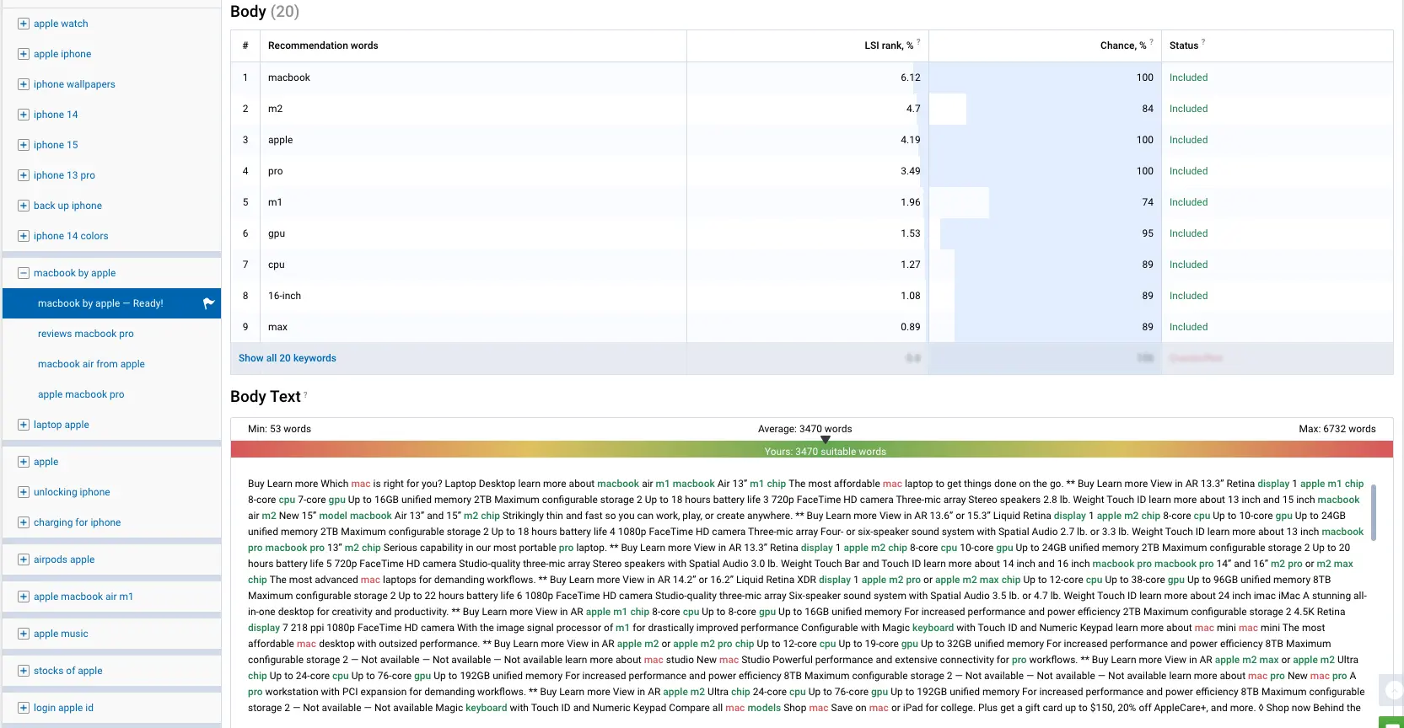Open the macbook air from apple keyword
Screen dimensions: 1404x728
tap(91, 364)
